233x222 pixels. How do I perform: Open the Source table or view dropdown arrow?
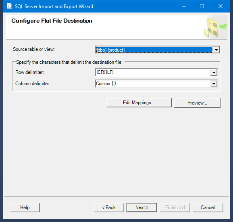[x=216, y=50]
